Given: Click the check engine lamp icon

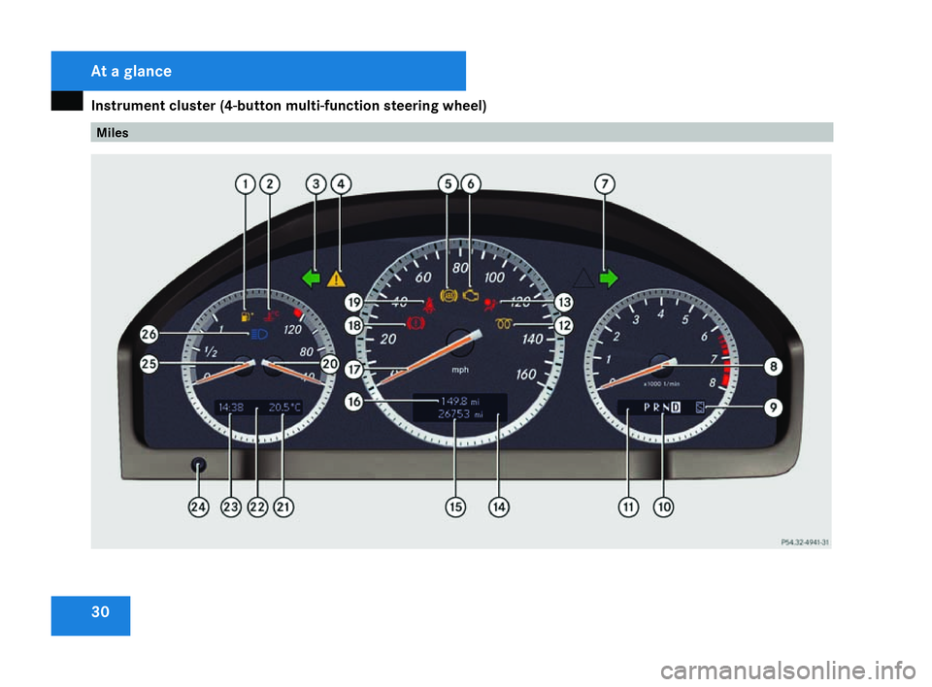Looking at the screenshot, I should coord(471,295).
